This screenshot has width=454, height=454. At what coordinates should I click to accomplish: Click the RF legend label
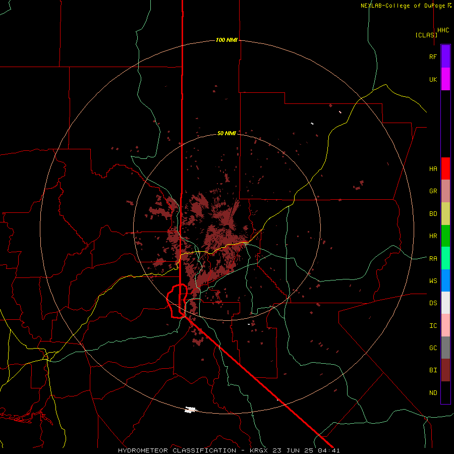tap(433, 56)
